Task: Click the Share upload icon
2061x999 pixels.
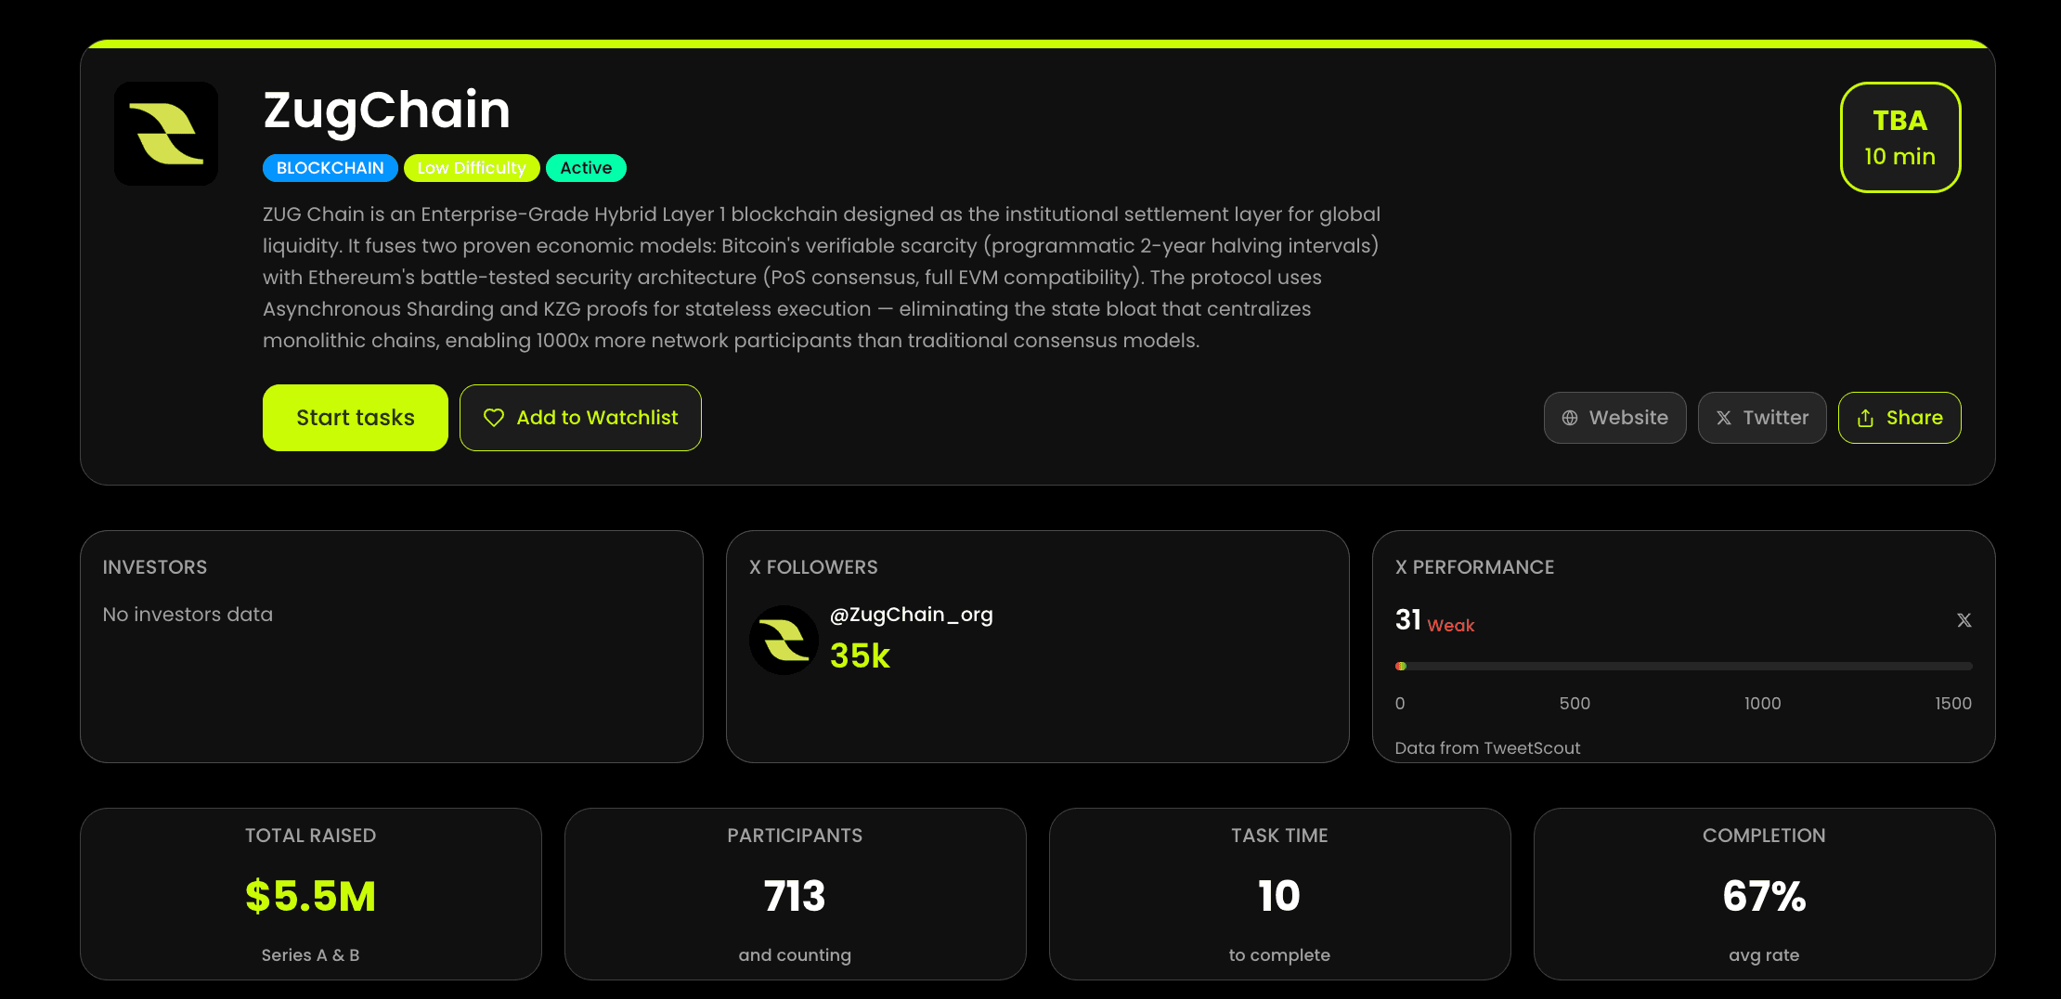Action: [x=1864, y=418]
